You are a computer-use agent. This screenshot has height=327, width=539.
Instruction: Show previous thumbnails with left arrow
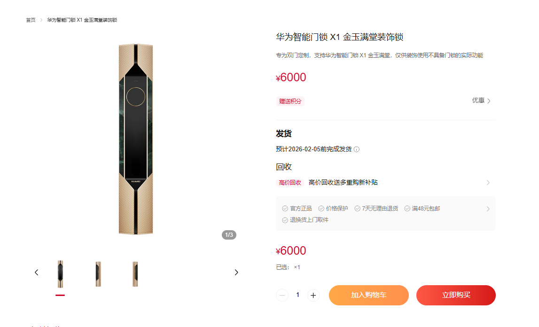click(x=37, y=272)
